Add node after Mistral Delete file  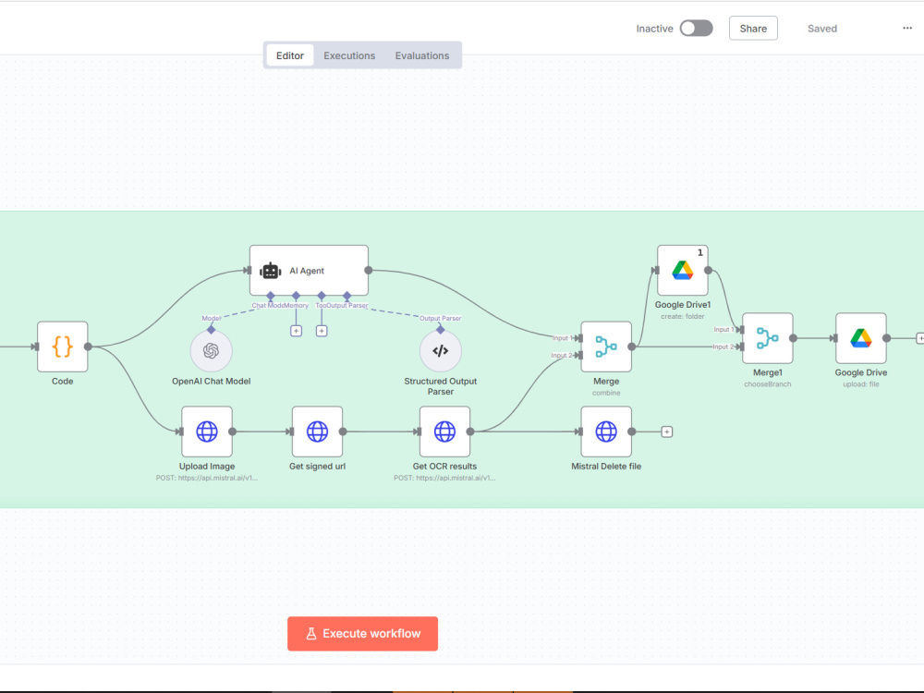tap(666, 432)
